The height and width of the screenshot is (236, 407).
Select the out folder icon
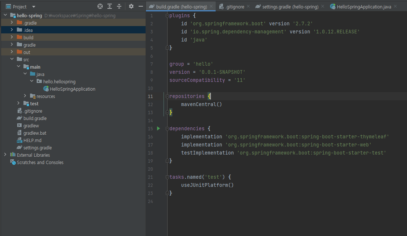click(x=19, y=52)
